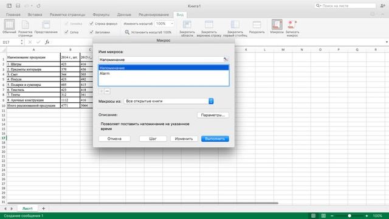Select the Напоминание macro in list
389x219 pixels.
click(164, 68)
